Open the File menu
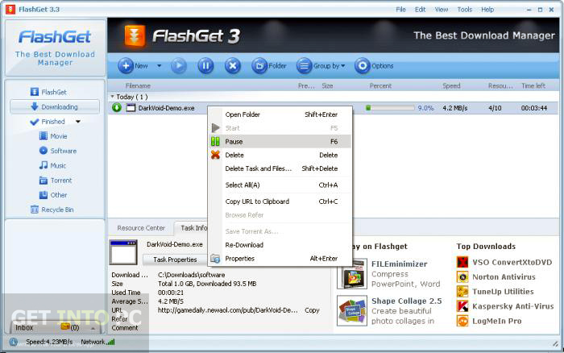The image size is (564, 353). click(x=400, y=10)
